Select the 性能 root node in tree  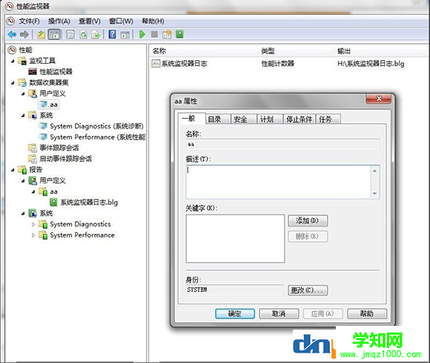pos(25,50)
